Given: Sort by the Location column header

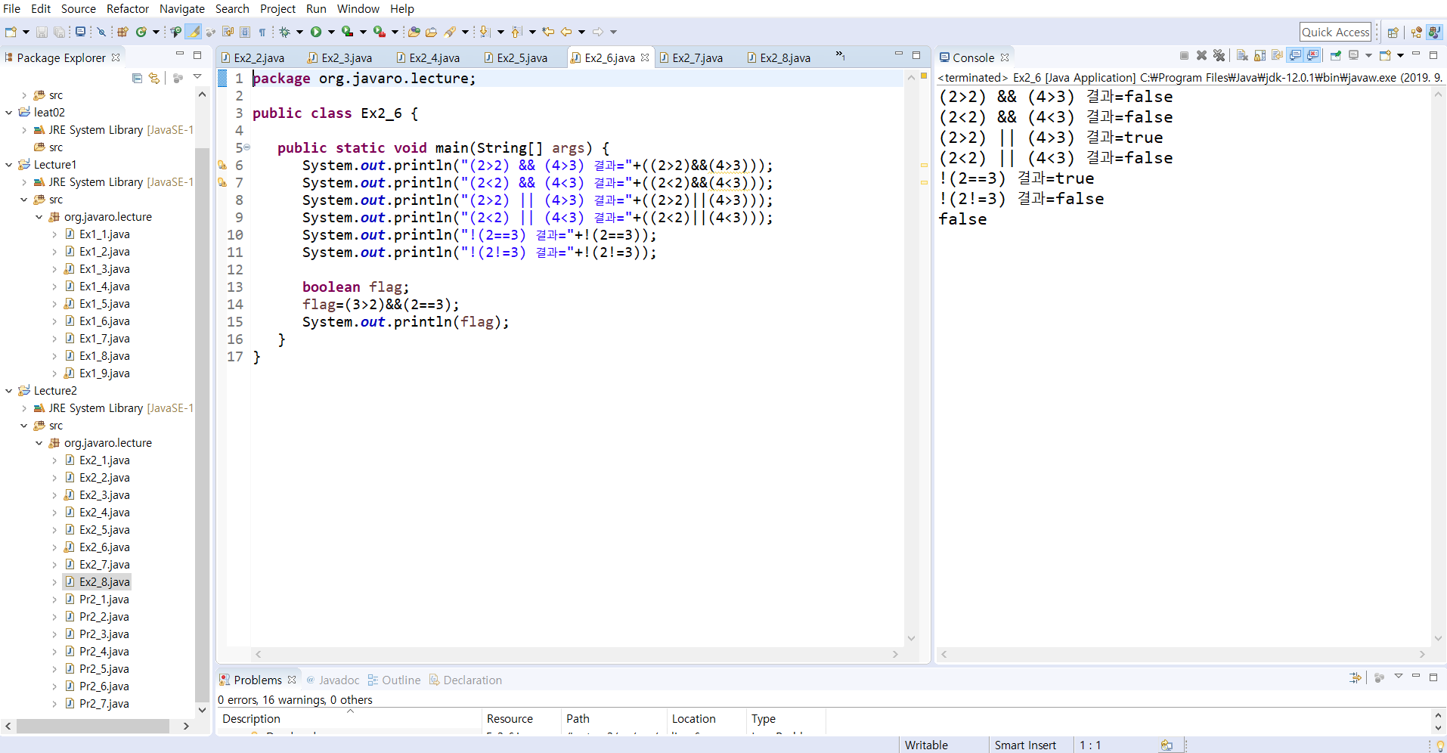Looking at the screenshot, I should (x=707, y=719).
